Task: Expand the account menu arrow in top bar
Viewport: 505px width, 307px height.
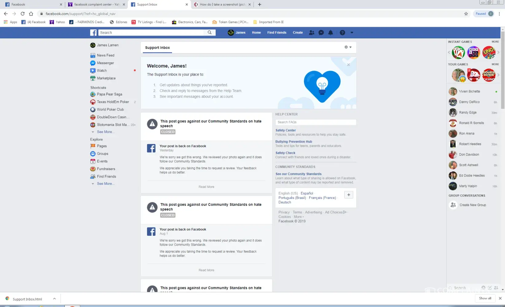Action: [x=352, y=33]
